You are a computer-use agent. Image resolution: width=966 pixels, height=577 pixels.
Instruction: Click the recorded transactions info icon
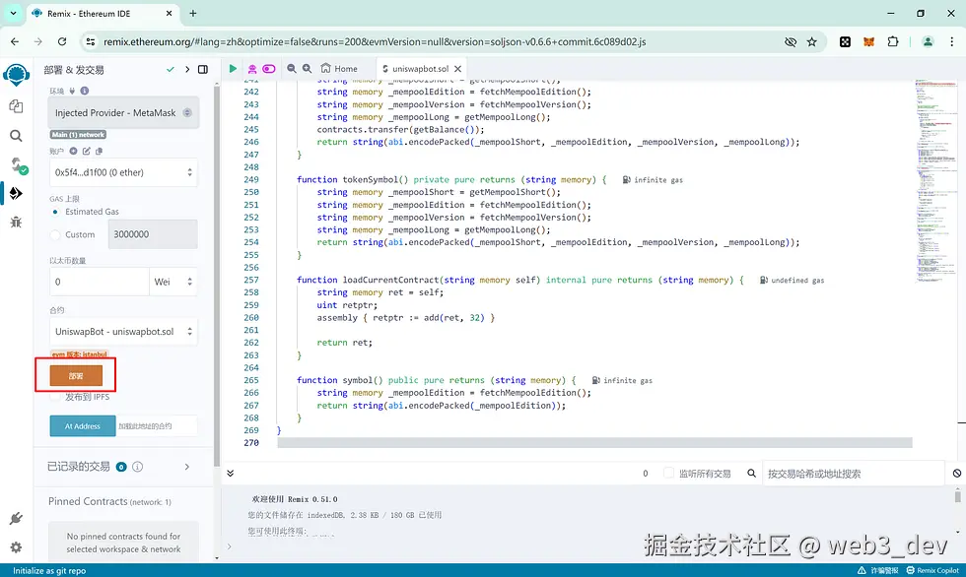137,467
